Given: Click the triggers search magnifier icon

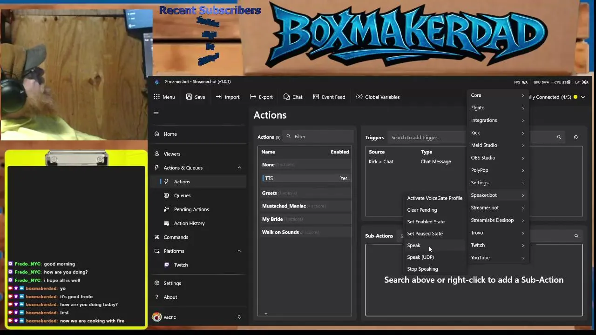Looking at the screenshot, I should [x=559, y=137].
